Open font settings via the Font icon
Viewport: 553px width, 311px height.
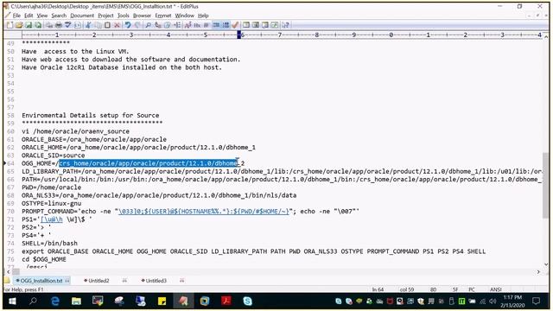click(x=188, y=25)
